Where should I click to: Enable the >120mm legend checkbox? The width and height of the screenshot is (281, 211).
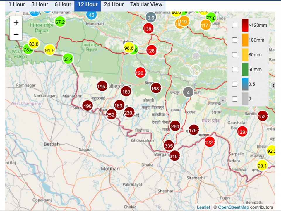point(234,25)
